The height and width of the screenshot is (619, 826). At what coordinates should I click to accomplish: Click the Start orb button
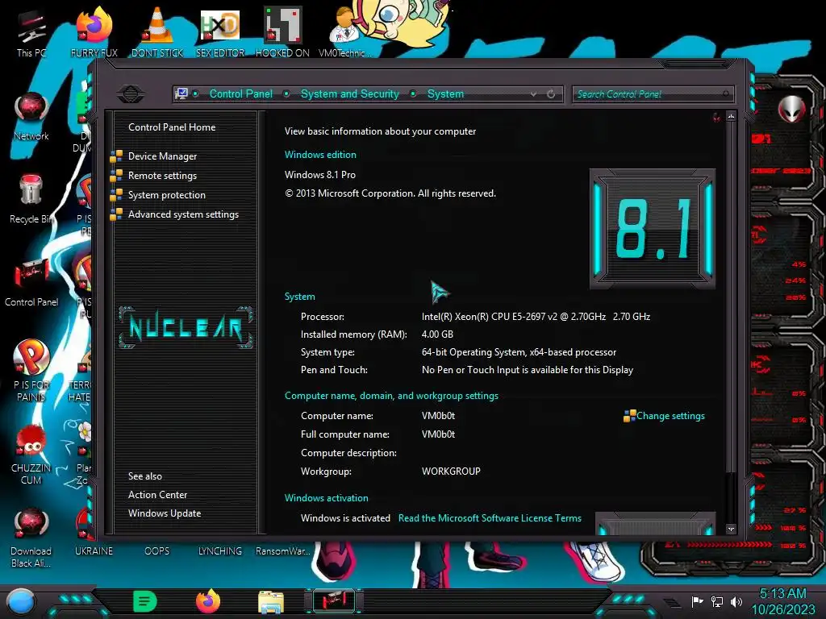(x=20, y=602)
